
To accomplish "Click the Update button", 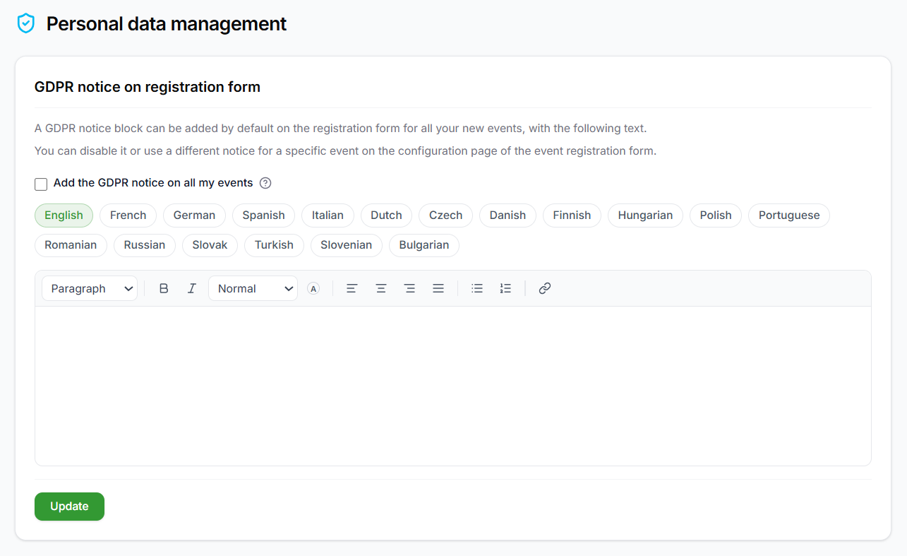I will 69,507.
